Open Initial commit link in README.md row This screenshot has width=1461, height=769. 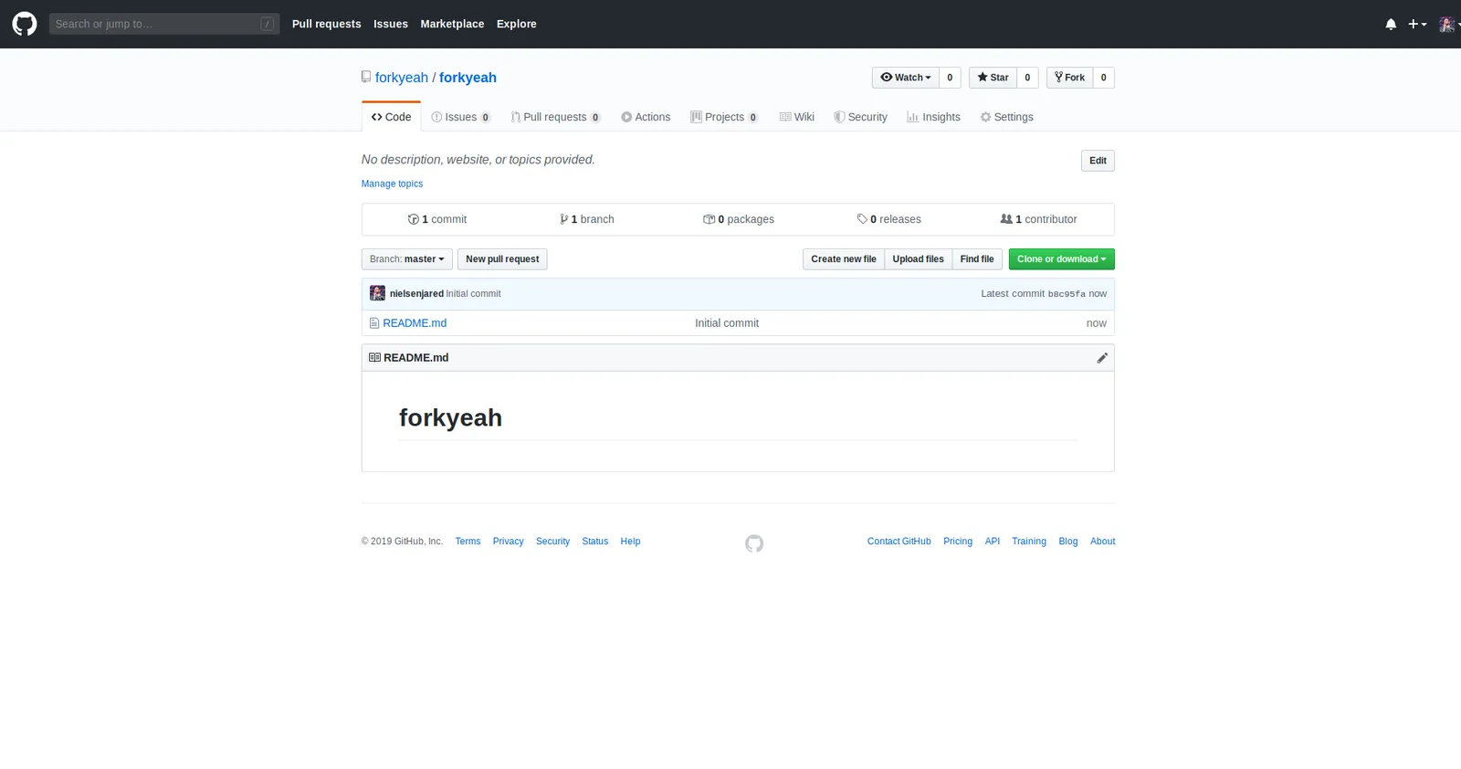coord(727,323)
